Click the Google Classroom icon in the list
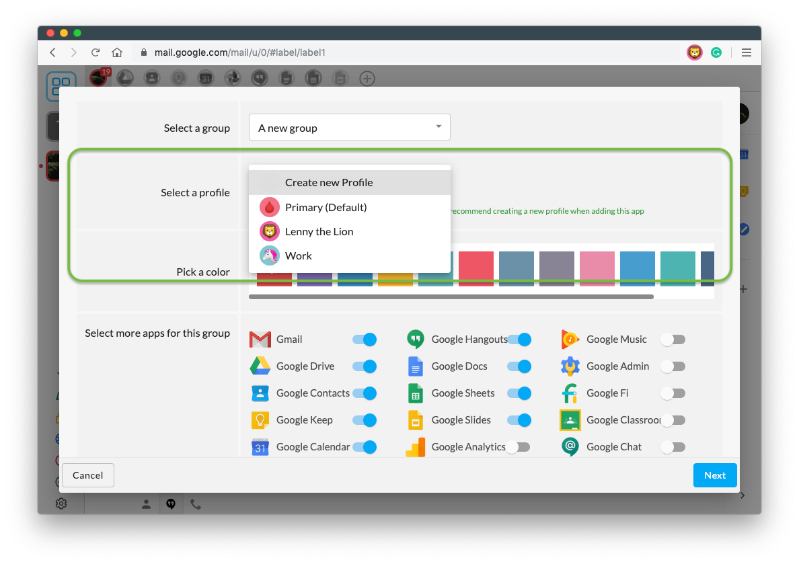The height and width of the screenshot is (564, 799). pos(570,420)
